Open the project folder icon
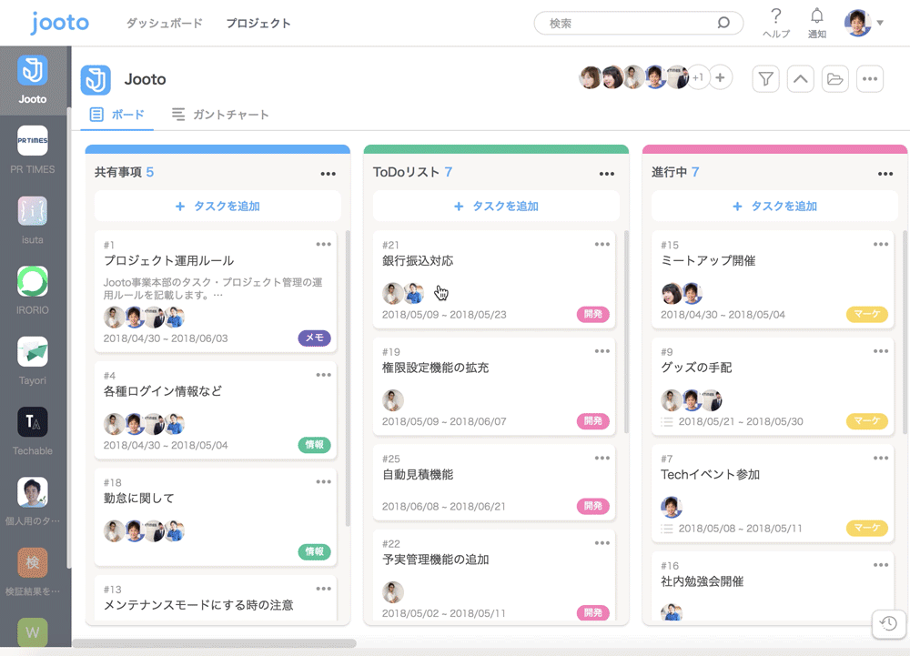The width and height of the screenshot is (910, 656). (834, 79)
